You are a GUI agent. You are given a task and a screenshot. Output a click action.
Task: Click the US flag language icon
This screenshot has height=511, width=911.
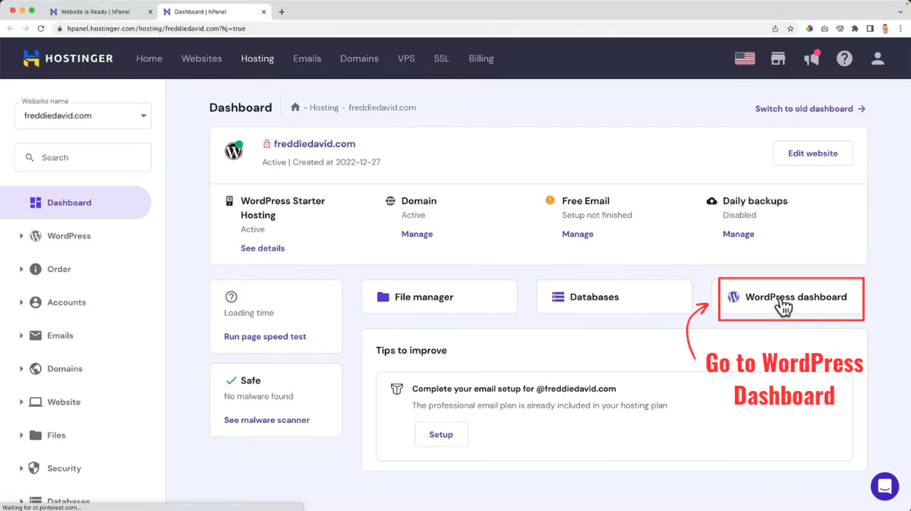click(x=744, y=58)
